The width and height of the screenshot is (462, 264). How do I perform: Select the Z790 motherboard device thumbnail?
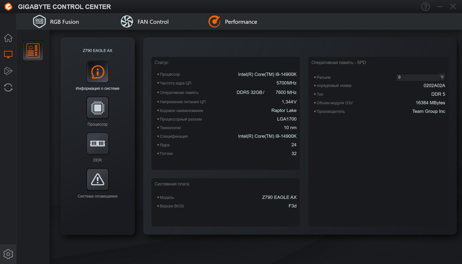(x=33, y=51)
